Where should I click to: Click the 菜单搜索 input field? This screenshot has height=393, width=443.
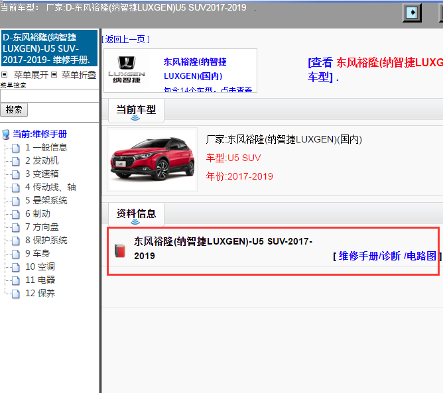(x=50, y=96)
